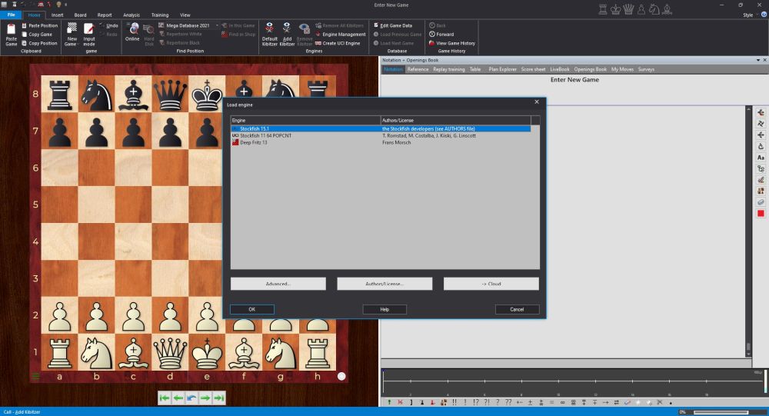Click the white side-to-move indicator circle
Image resolution: width=769 pixels, height=416 pixels.
(341, 377)
